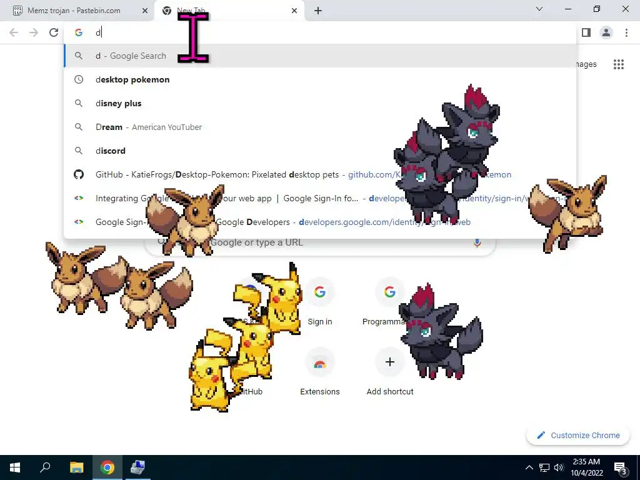Open the notification center icon
The width and height of the screenshot is (640, 480).
(621, 467)
